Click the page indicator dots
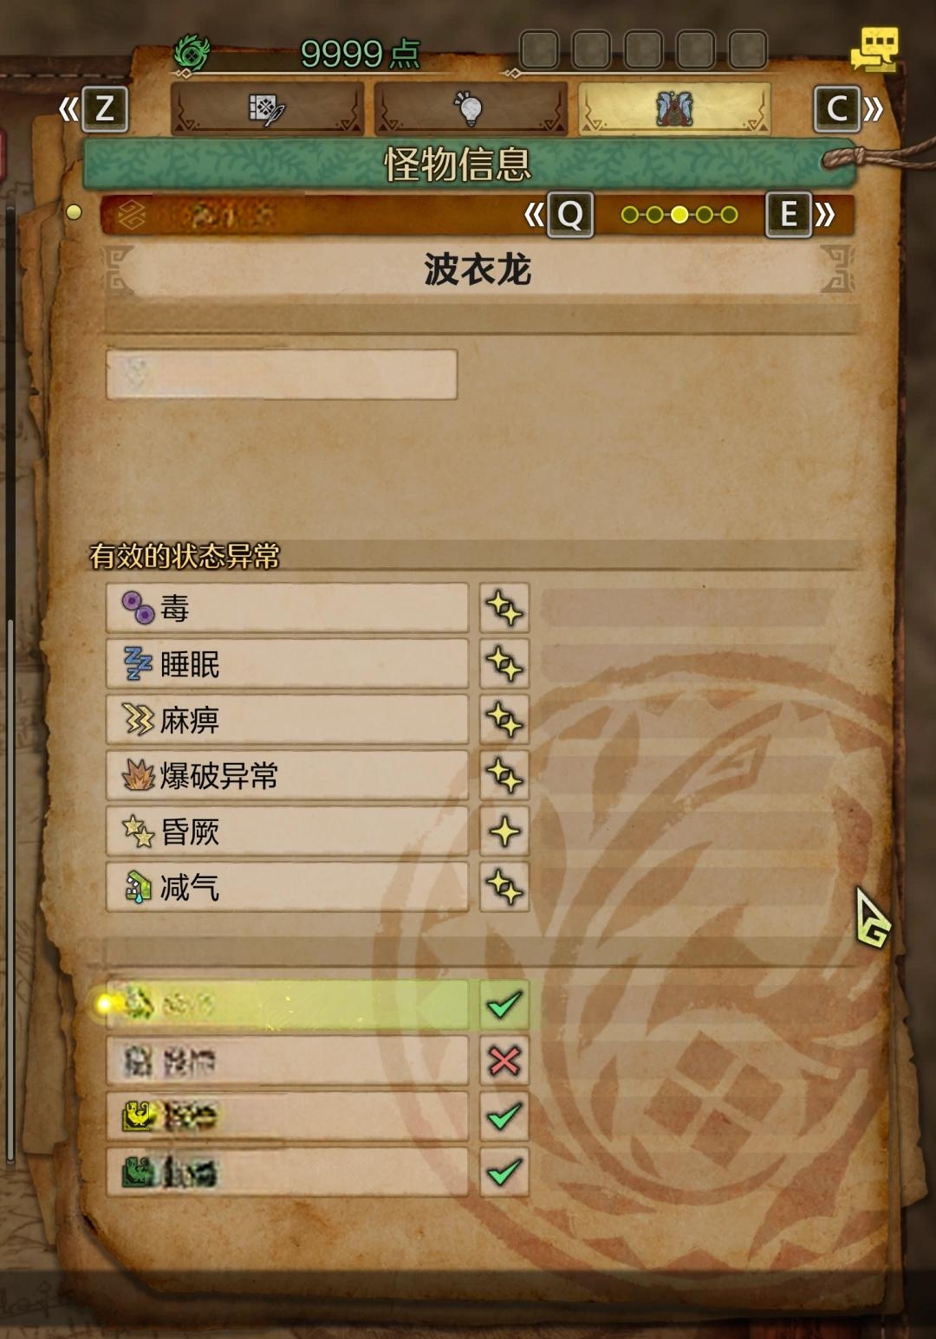936x1339 pixels. click(x=679, y=214)
